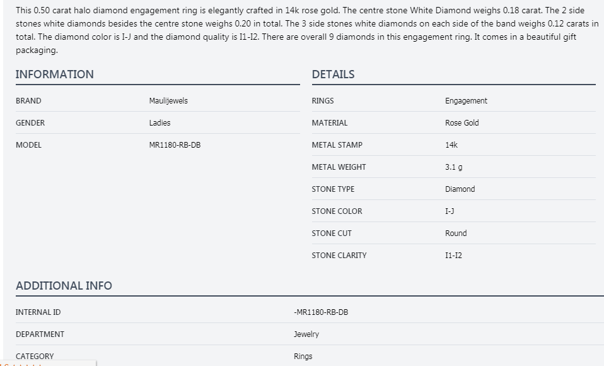Click the INFORMATION section heading
The height and width of the screenshot is (366, 604).
[x=55, y=74]
